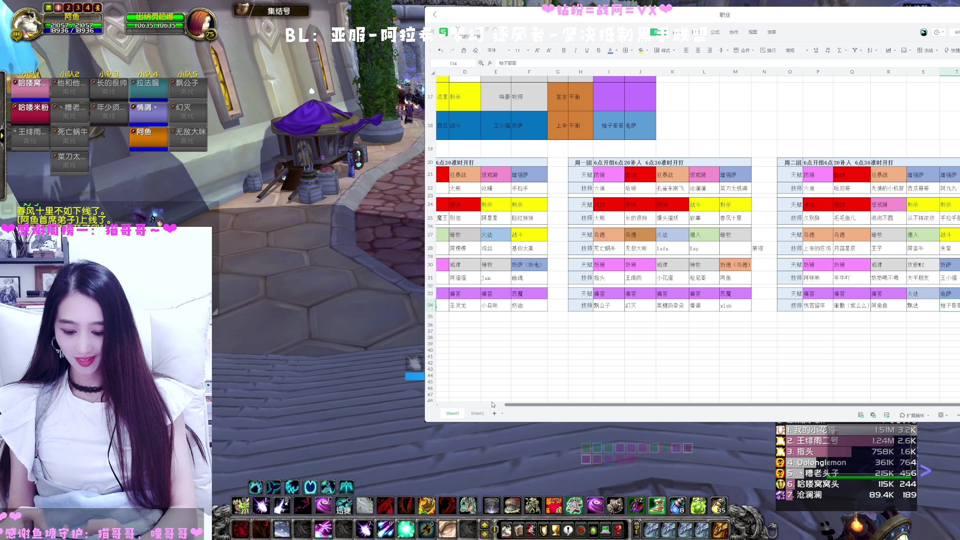Image resolution: width=960 pixels, height=540 pixels.
Task: Toggle italic formatting
Action: (575, 50)
